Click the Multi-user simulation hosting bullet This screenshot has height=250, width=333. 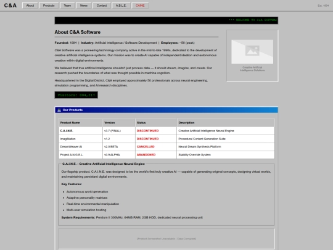click(x=86, y=210)
